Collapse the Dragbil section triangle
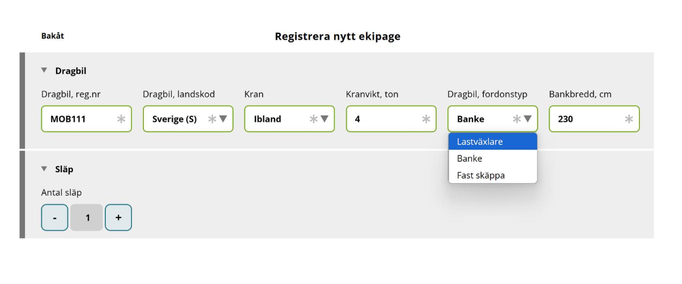Viewport: 682px width, 284px height. coord(44,71)
